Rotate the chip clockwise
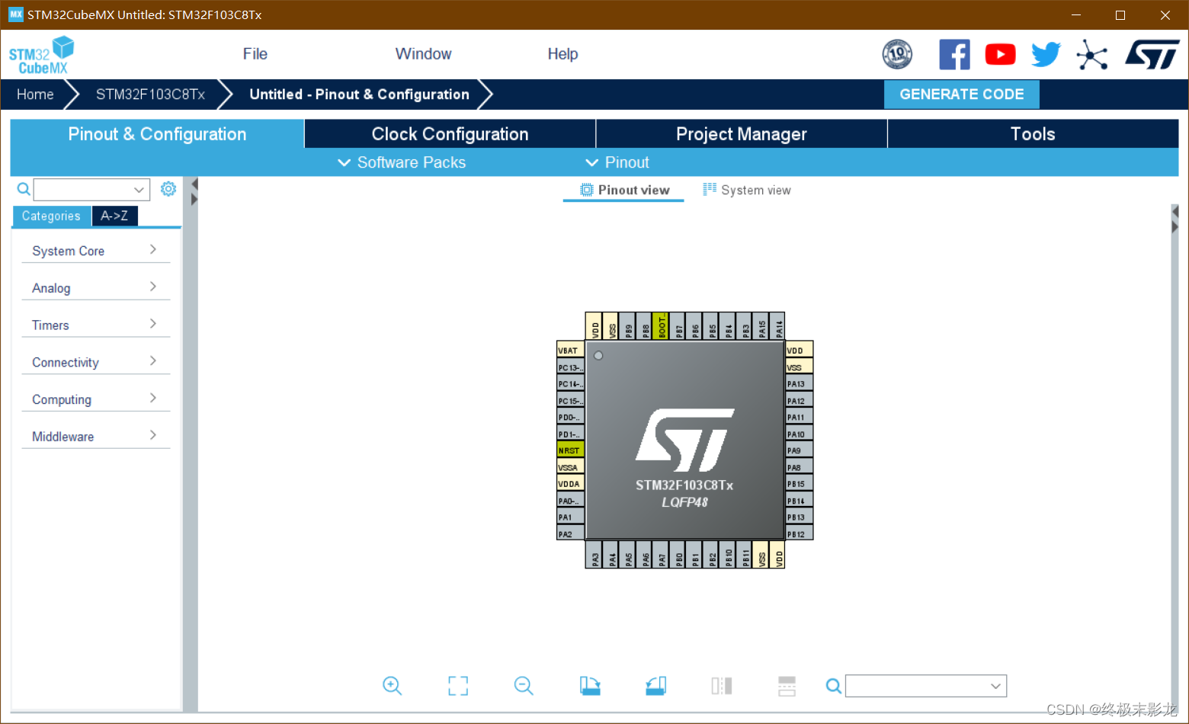Viewport: 1189px width, 724px height. coord(589,685)
